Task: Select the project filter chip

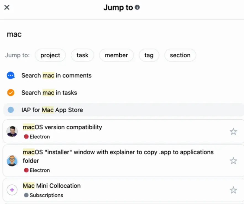Action: pyautogui.click(x=50, y=55)
